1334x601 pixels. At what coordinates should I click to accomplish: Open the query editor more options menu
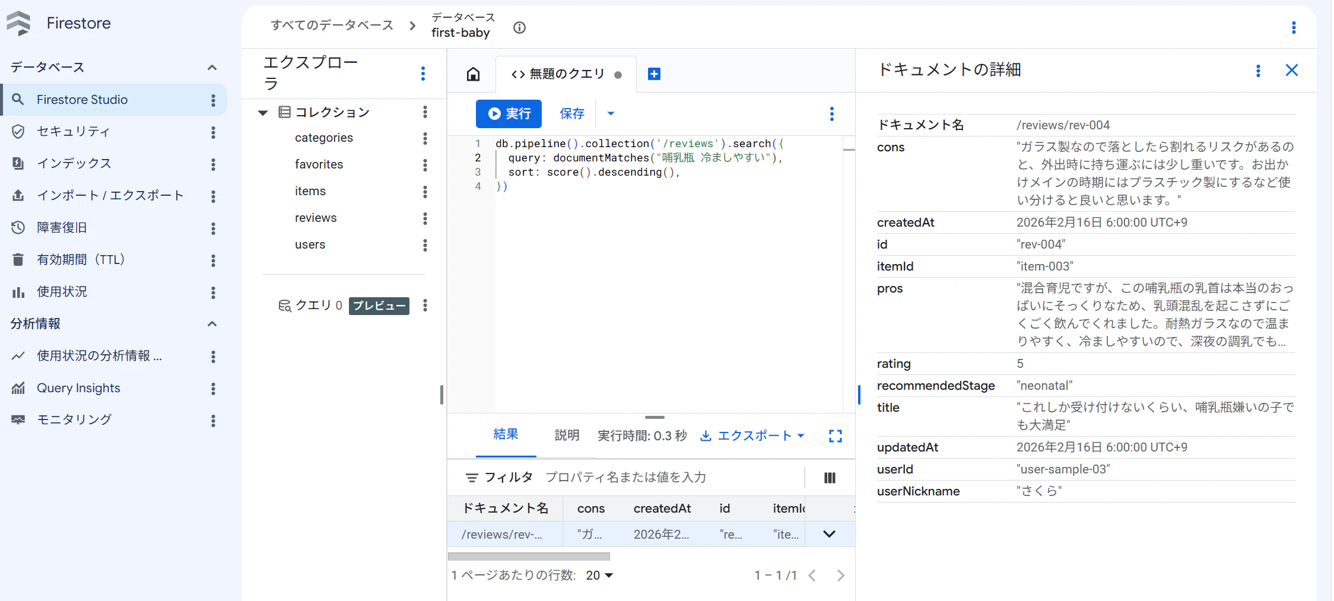click(832, 114)
